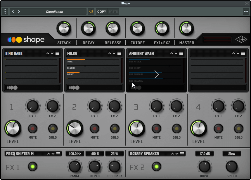
Task: Open the vertical dots menu at top left
Action: pyautogui.click(x=5, y=11)
